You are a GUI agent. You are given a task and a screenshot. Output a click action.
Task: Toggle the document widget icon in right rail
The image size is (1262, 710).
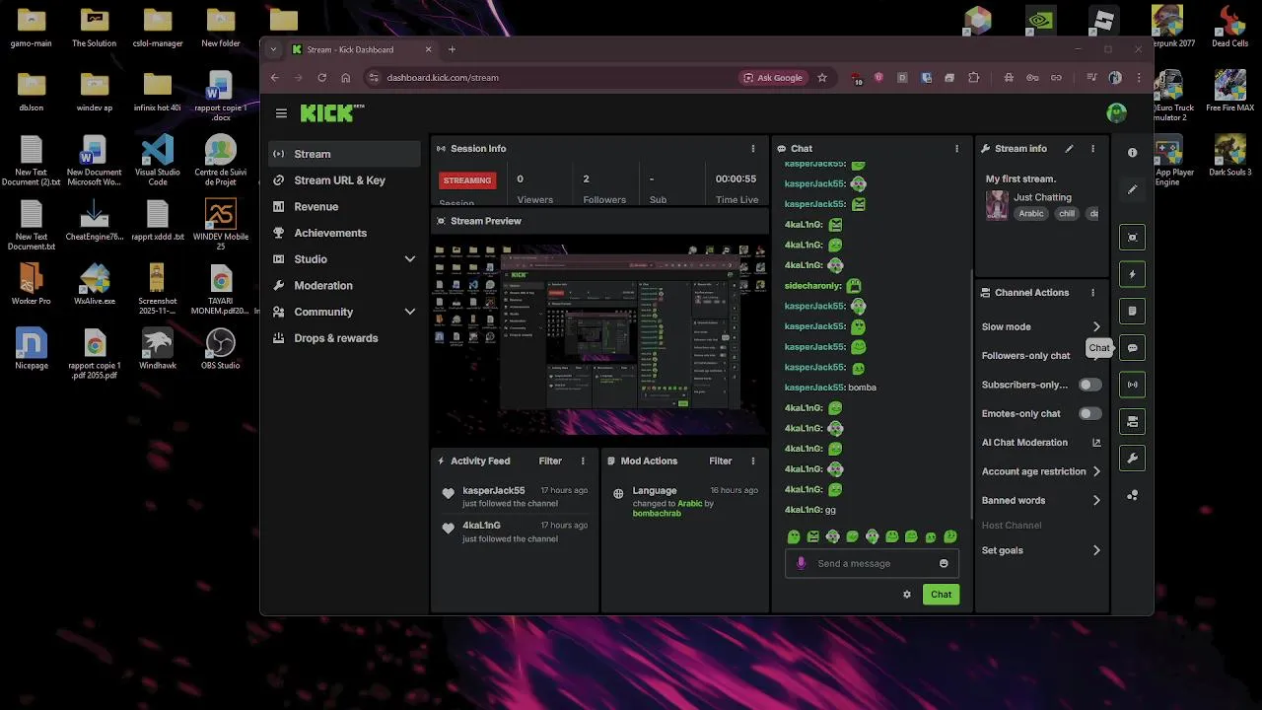point(1132,311)
